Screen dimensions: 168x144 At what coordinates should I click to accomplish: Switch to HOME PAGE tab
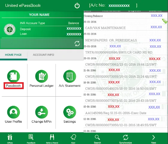point(13,55)
